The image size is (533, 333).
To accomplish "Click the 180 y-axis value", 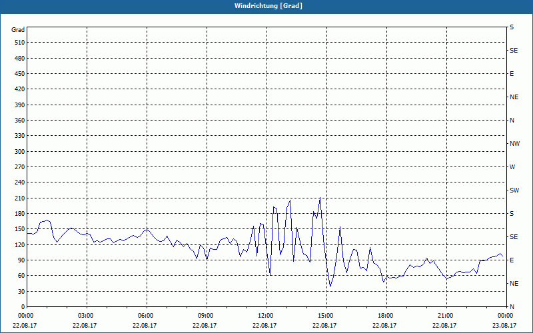I will 20,214.
